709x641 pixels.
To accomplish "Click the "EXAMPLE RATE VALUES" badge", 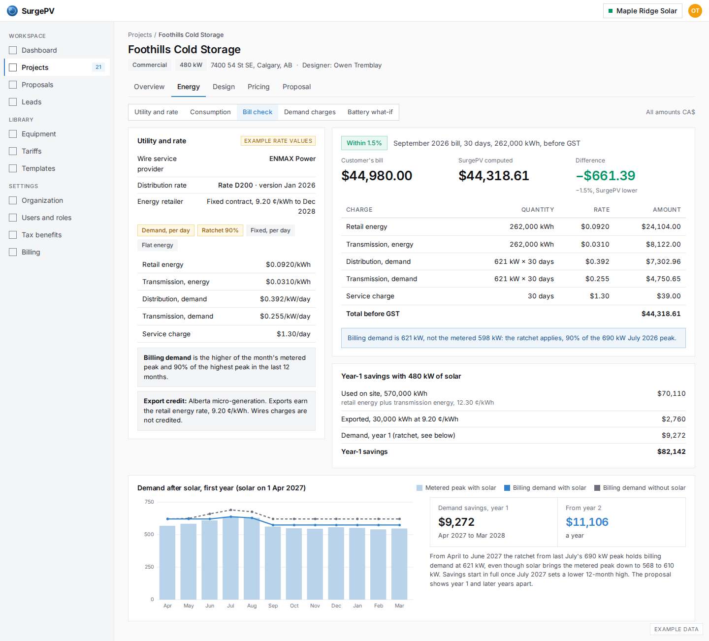I will coord(278,141).
